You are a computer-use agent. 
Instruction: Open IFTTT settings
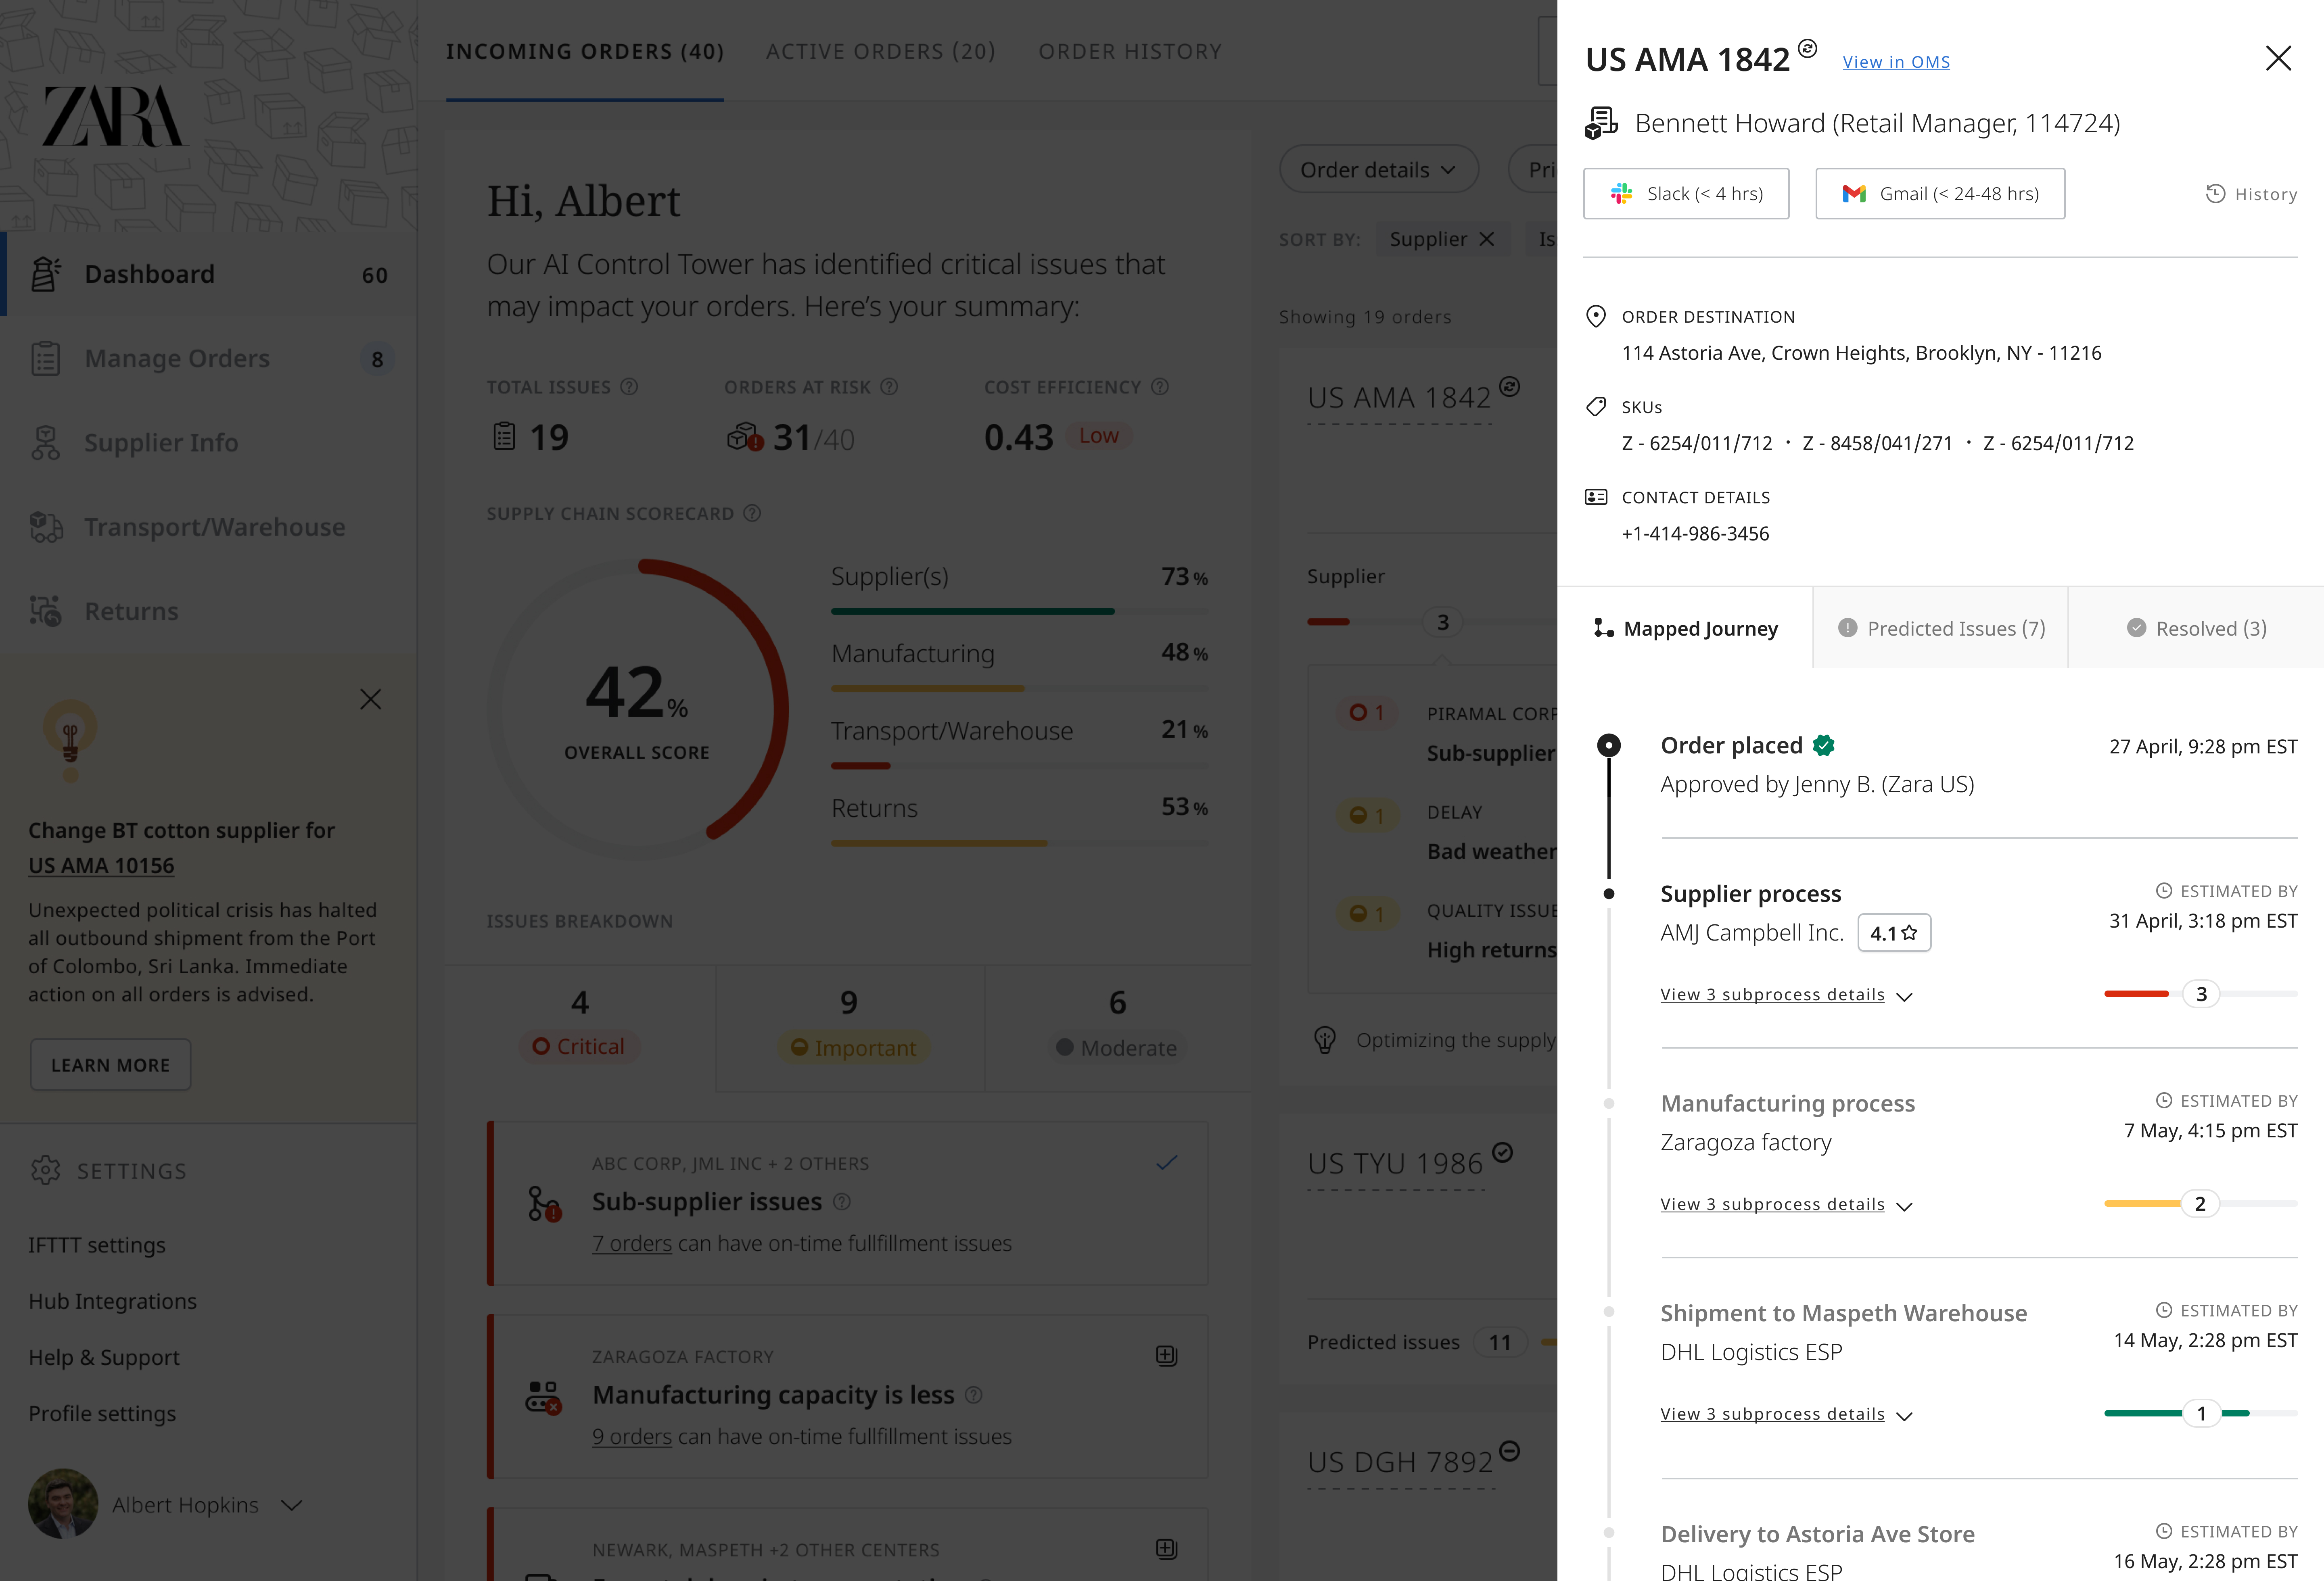click(97, 1245)
